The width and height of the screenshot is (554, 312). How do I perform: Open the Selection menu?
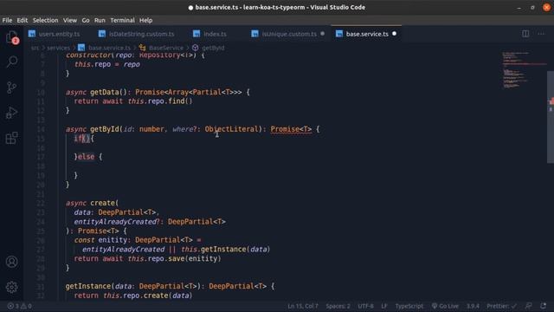click(x=45, y=20)
